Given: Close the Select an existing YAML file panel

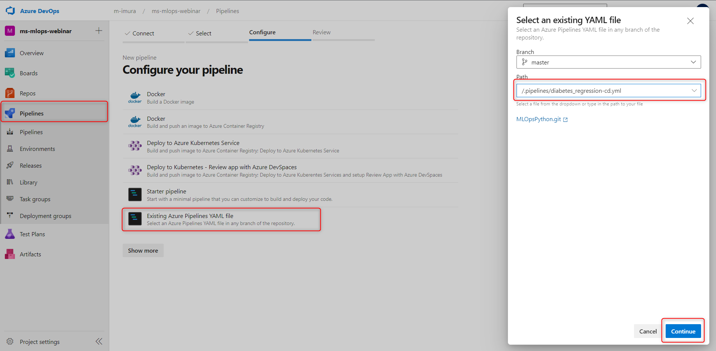Looking at the screenshot, I should click(x=690, y=21).
